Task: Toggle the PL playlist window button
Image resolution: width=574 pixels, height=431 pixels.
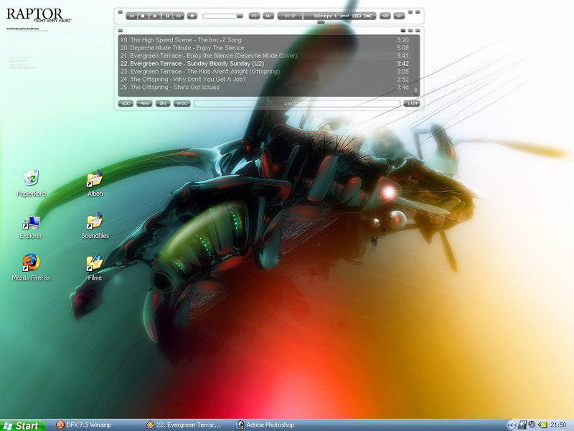Action: [x=254, y=16]
